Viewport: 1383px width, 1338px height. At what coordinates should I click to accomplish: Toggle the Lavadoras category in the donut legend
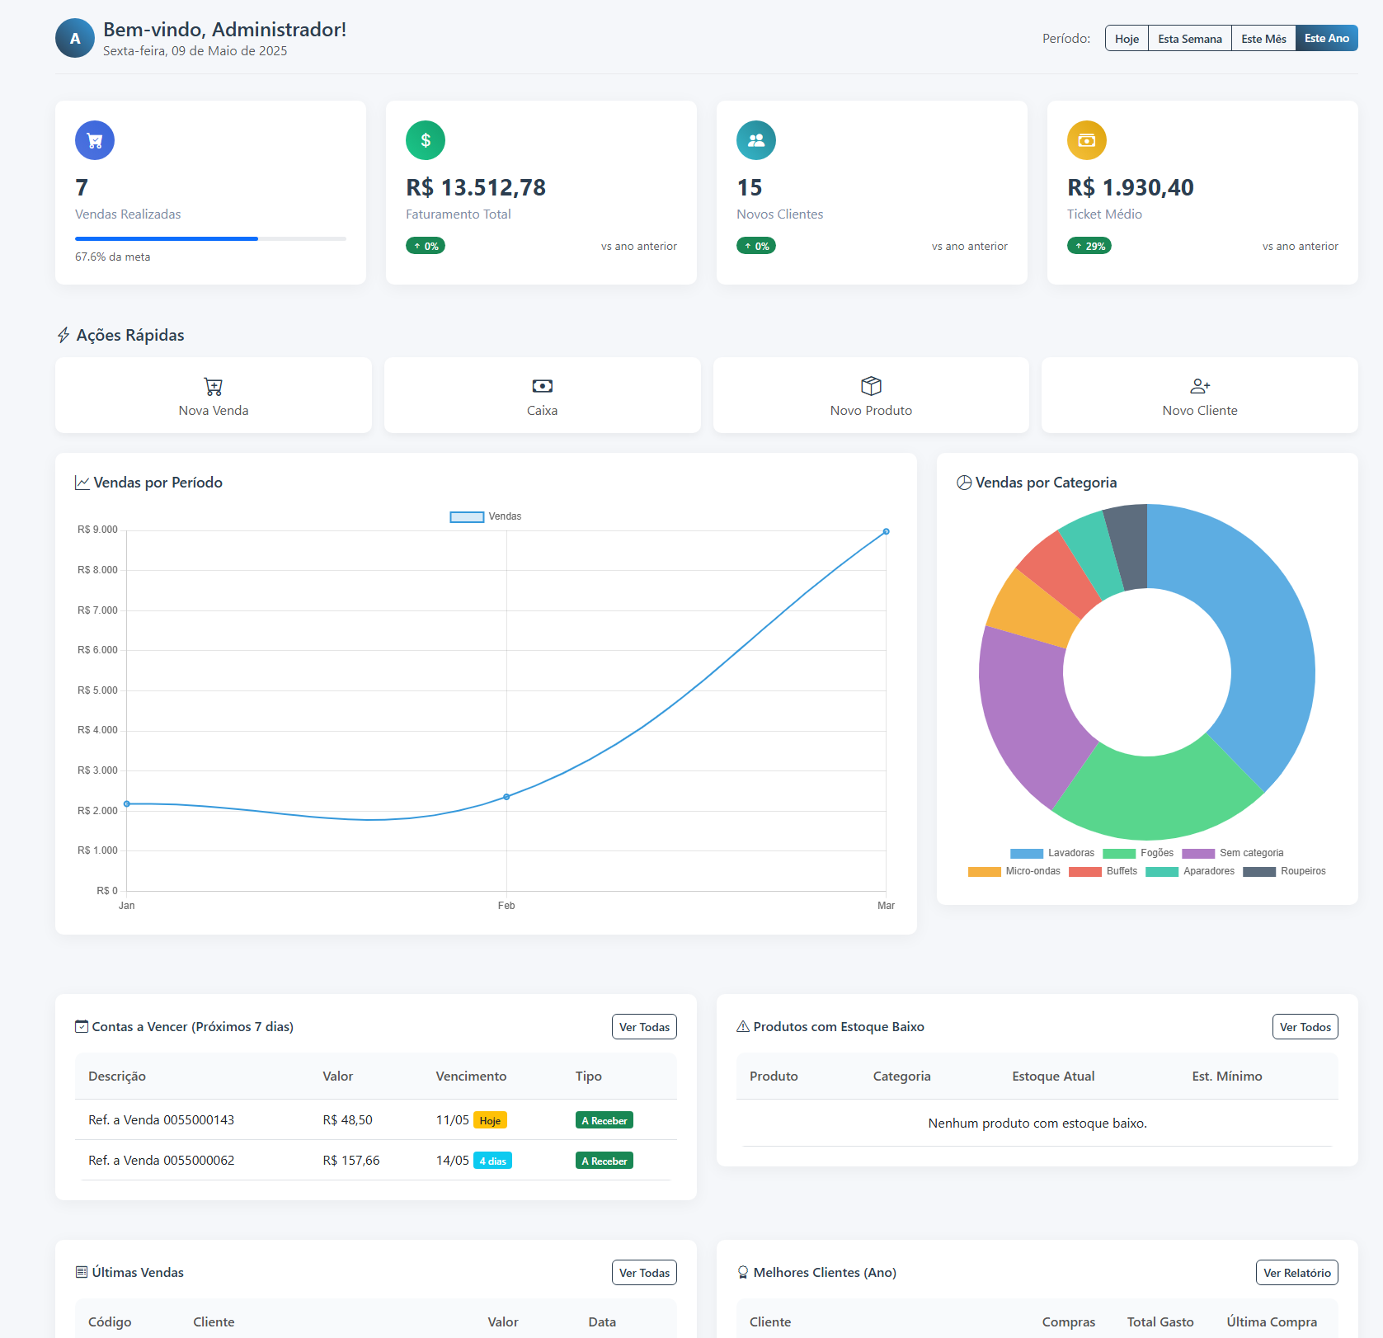(x=1052, y=852)
